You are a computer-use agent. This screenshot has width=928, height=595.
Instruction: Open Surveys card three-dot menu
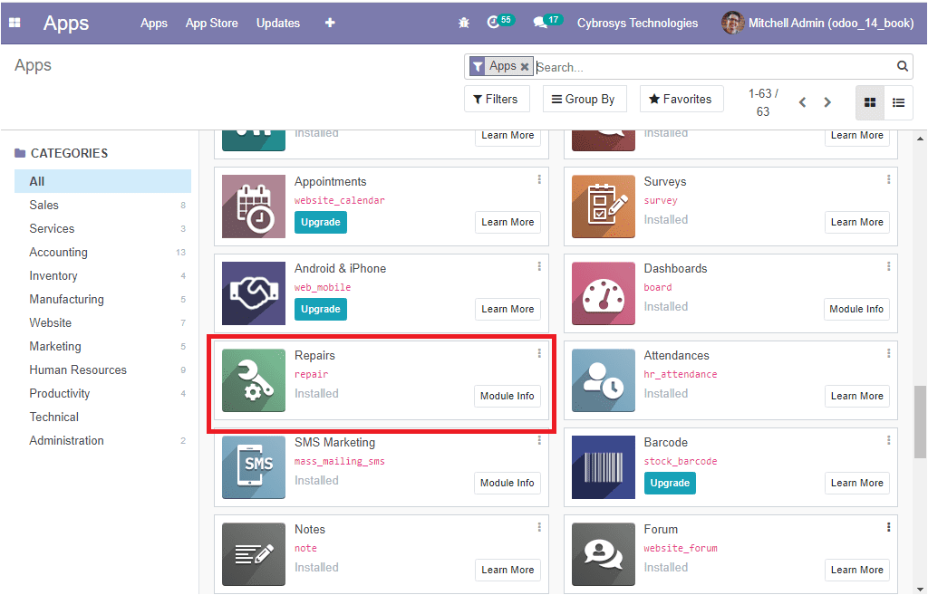pyautogui.click(x=888, y=179)
